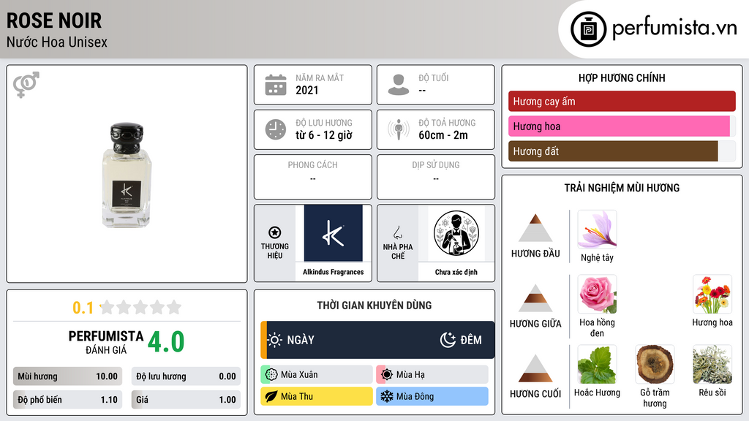
Task: Click the Thời Gian Khuyên Dùng heading
Action: [374, 306]
